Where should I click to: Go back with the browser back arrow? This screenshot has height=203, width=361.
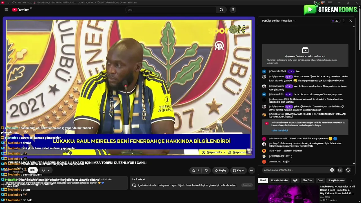[9, 3]
